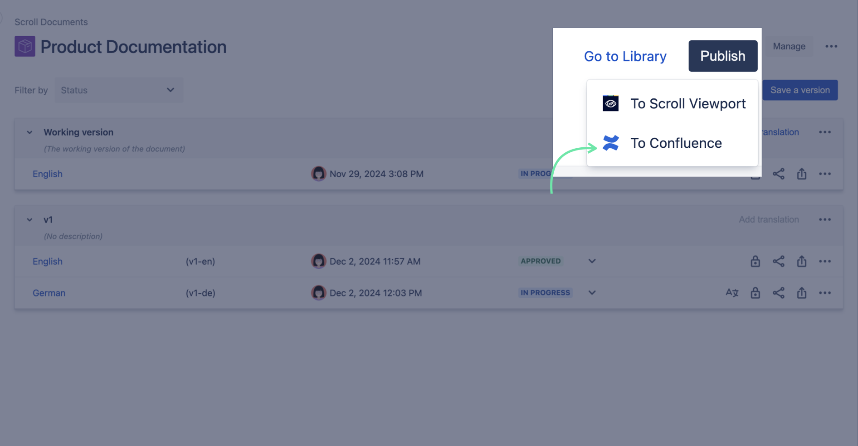This screenshot has width=858, height=446.
Task: Click the Publish button
Action: [722, 56]
